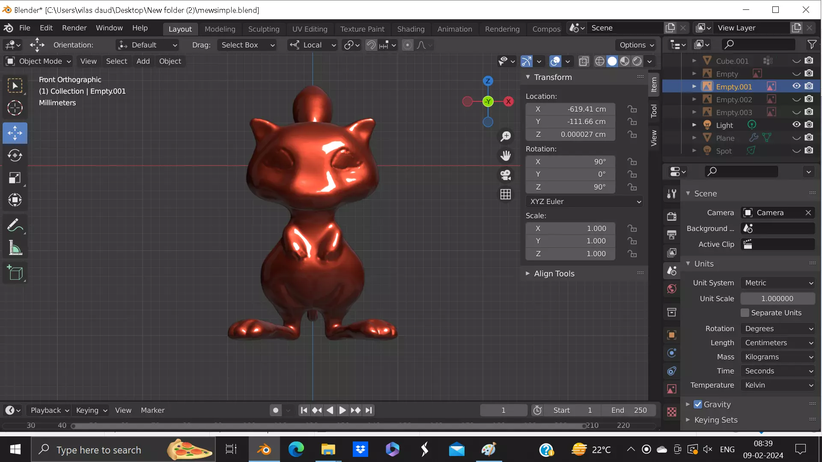Activate the Transform tool
Viewport: 822px width, 462px height.
15,200
